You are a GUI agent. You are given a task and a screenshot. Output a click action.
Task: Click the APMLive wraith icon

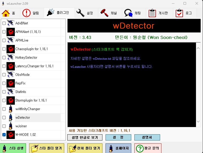click(11, 40)
